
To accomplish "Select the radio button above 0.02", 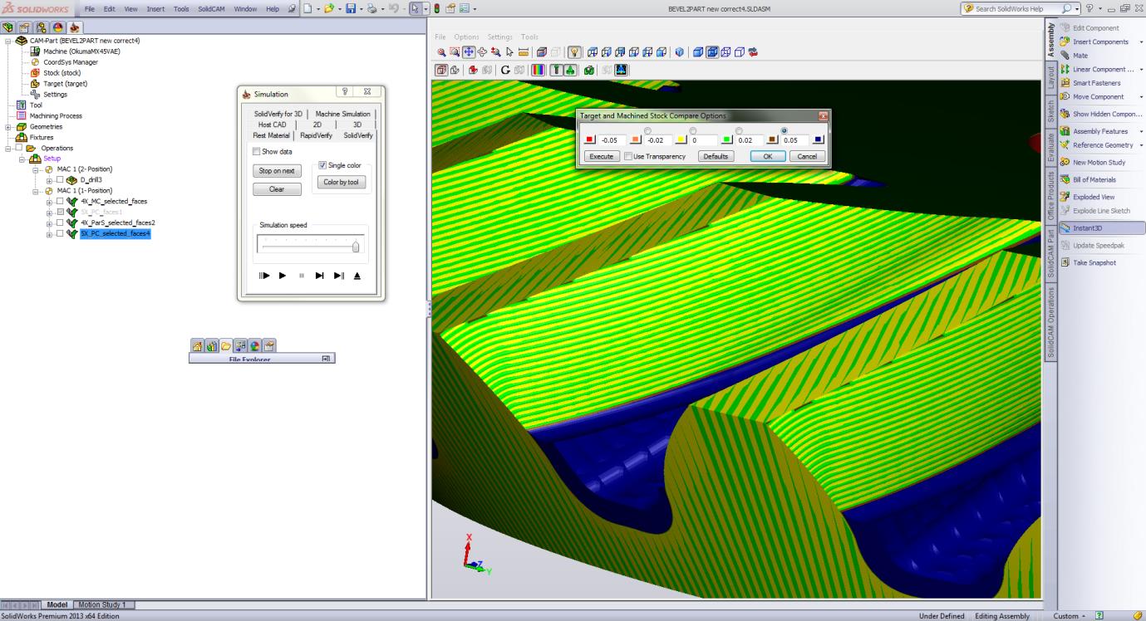I will point(739,130).
